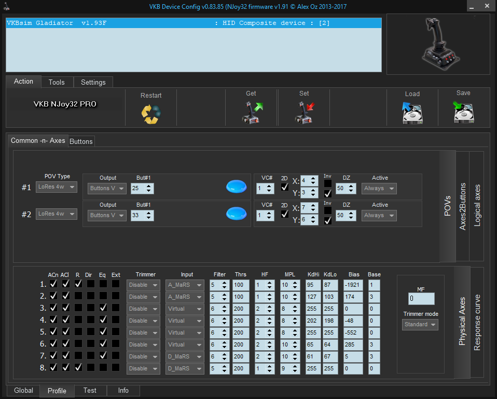Switch to the Tools tab
The image size is (497, 399).
tap(57, 82)
